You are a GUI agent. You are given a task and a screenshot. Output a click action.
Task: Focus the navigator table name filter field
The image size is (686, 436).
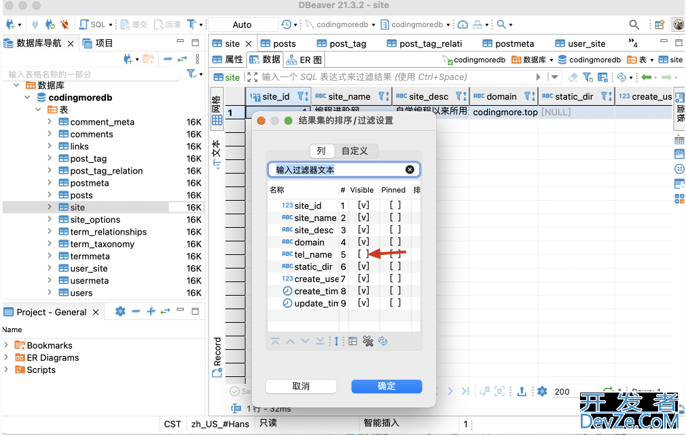93,75
